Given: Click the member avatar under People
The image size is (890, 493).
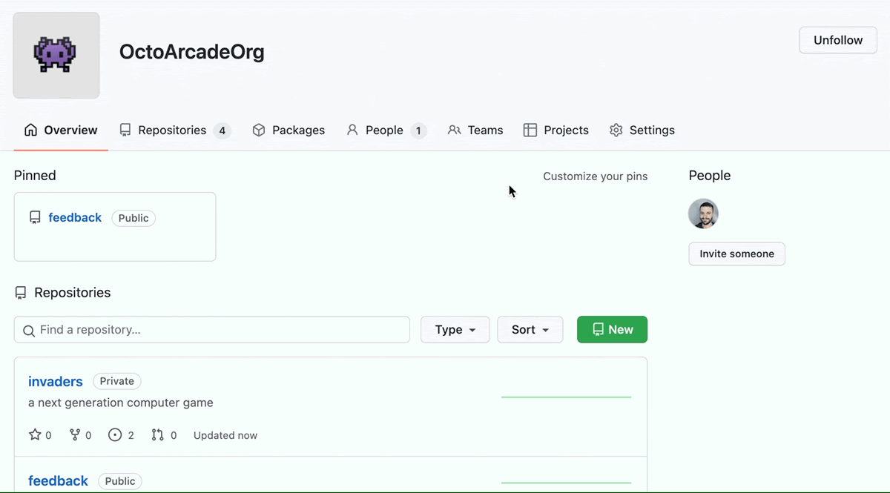Looking at the screenshot, I should tap(703, 214).
